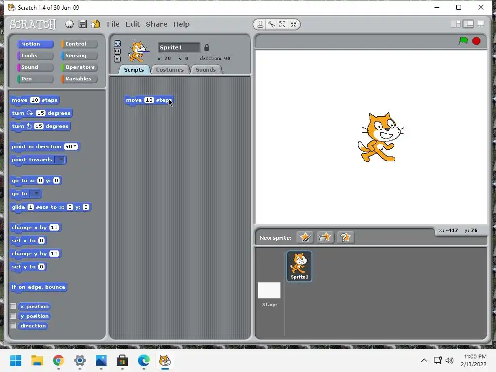Open the Help menu
Viewport: 496px width, 372px height.
tap(181, 24)
